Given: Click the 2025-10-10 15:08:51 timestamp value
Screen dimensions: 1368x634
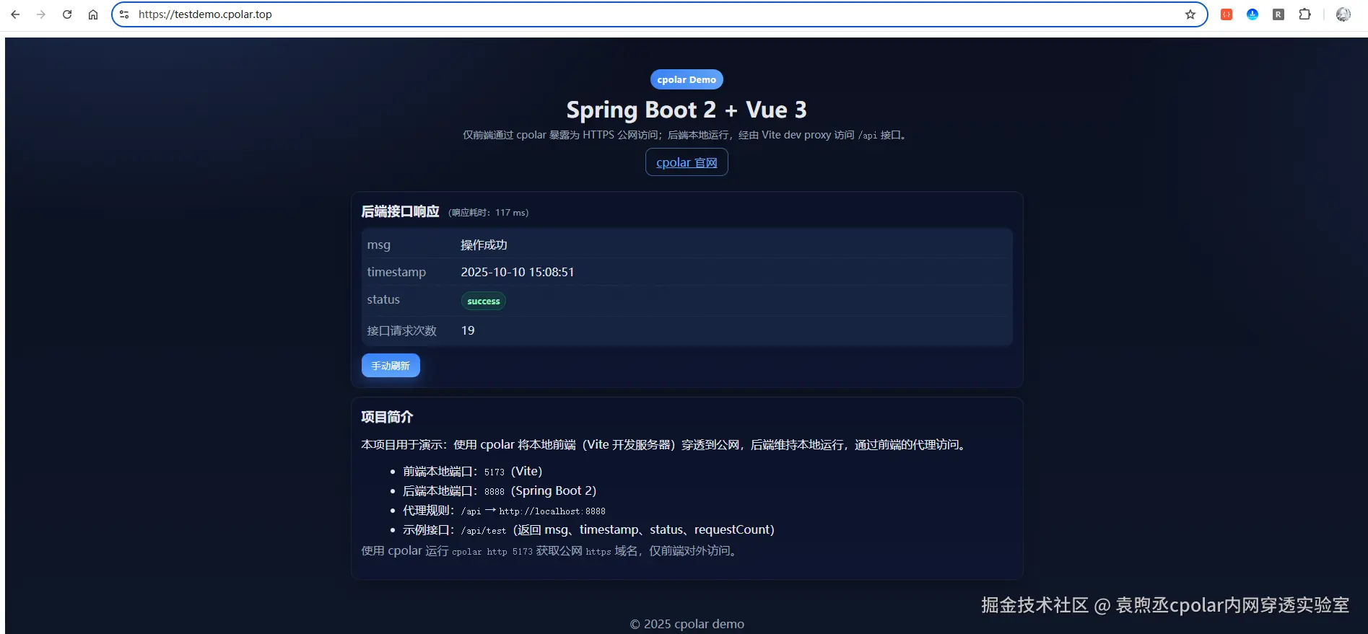Looking at the screenshot, I should tap(518, 272).
